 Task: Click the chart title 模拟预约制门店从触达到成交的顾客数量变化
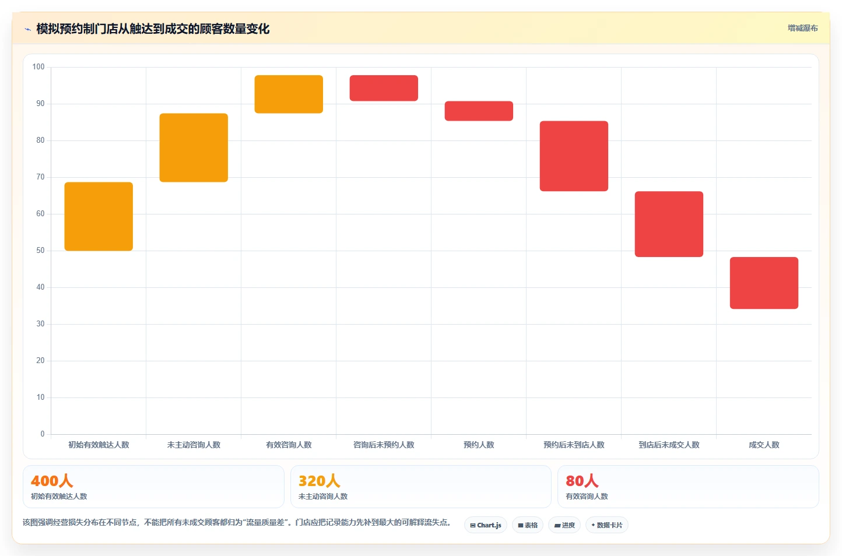pyautogui.click(x=153, y=29)
